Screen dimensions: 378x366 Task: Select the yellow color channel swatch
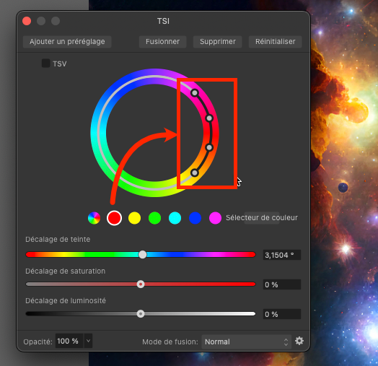[134, 218]
